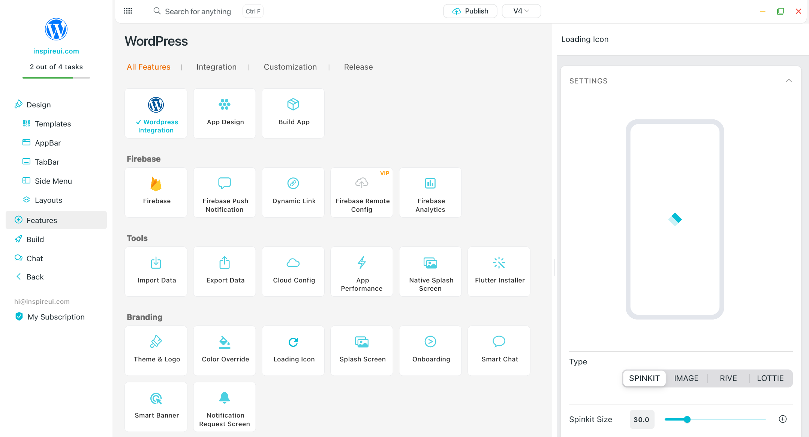Open Notification Request Screen feature

[x=225, y=406]
